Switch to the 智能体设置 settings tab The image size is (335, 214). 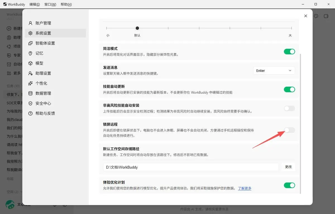point(56,43)
